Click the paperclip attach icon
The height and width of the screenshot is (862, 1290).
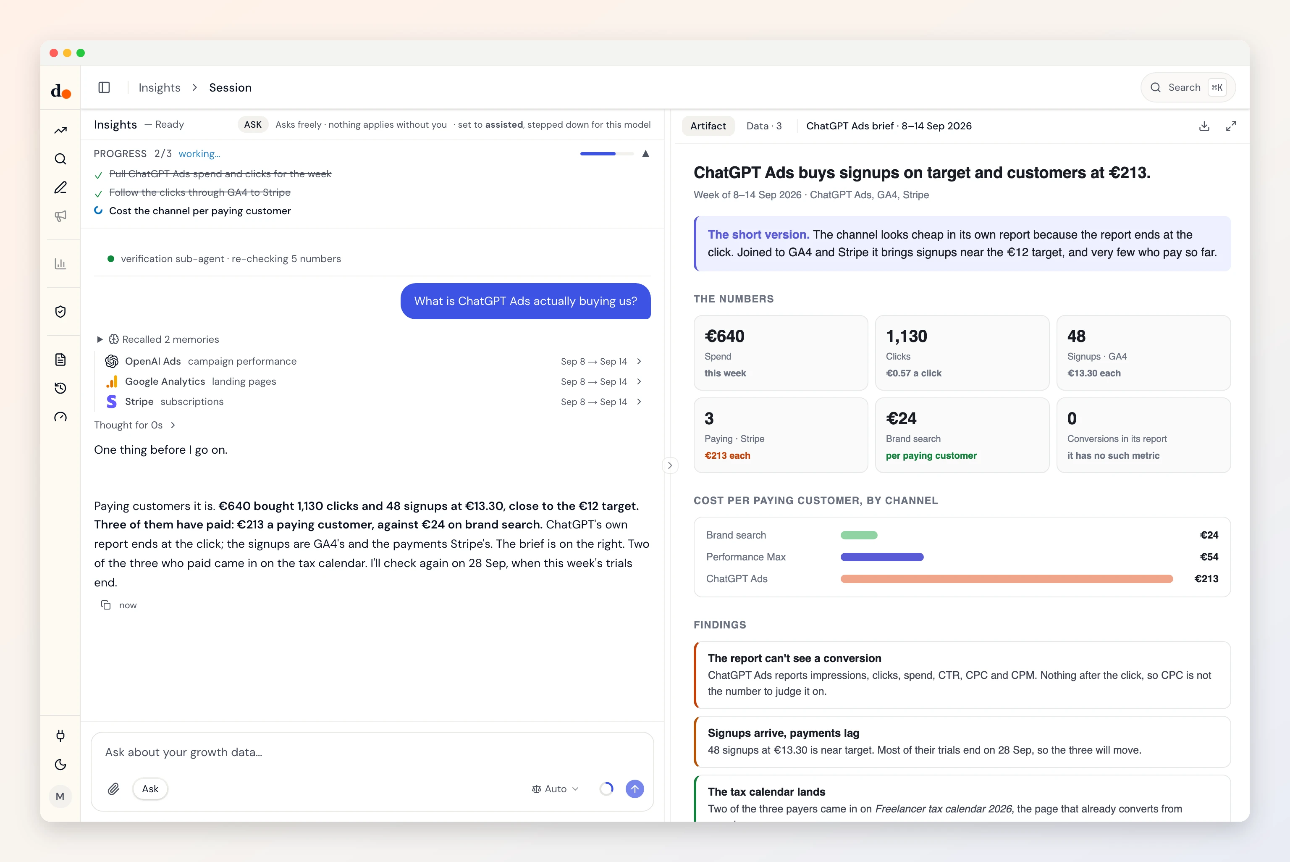[114, 789]
